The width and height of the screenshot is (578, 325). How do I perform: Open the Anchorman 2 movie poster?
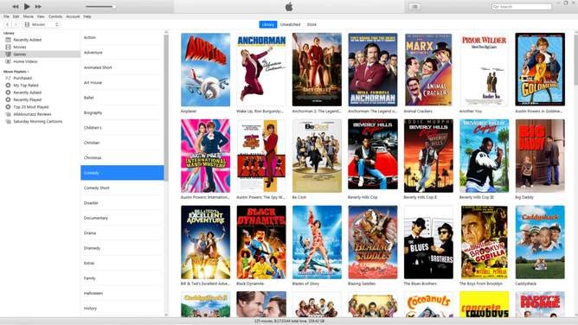coord(317,70)
